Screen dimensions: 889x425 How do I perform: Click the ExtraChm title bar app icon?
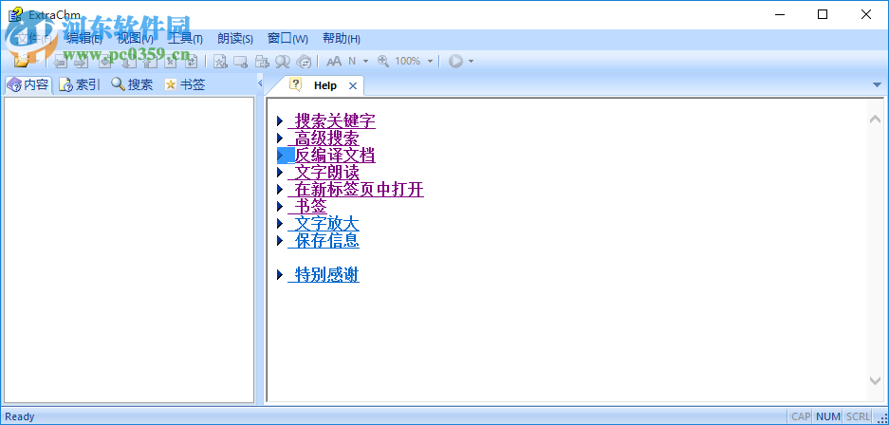click(15, 14)
